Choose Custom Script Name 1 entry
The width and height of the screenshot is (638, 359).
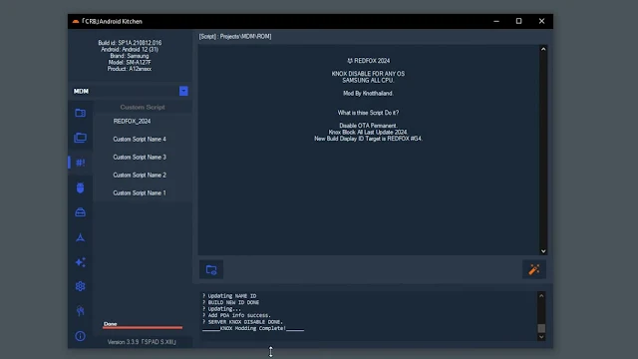140,192
